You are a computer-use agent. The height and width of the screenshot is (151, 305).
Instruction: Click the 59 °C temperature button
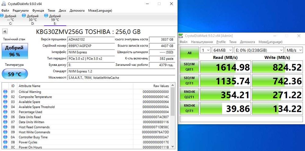(15, 74)
